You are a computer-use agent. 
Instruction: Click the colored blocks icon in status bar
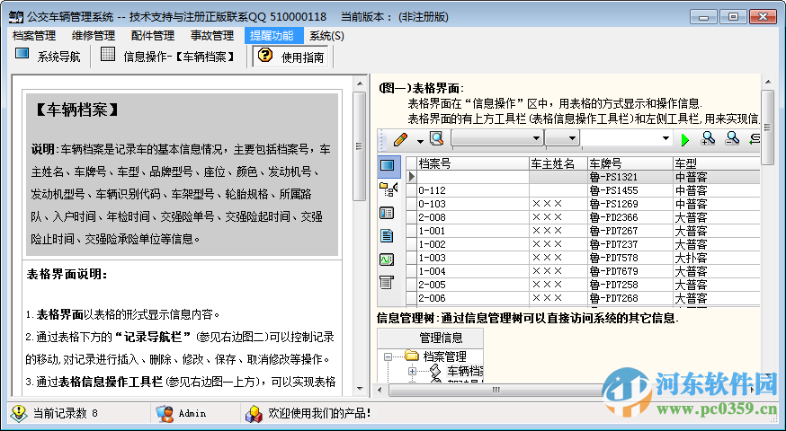pyautogui.click(x=255, y=413)
